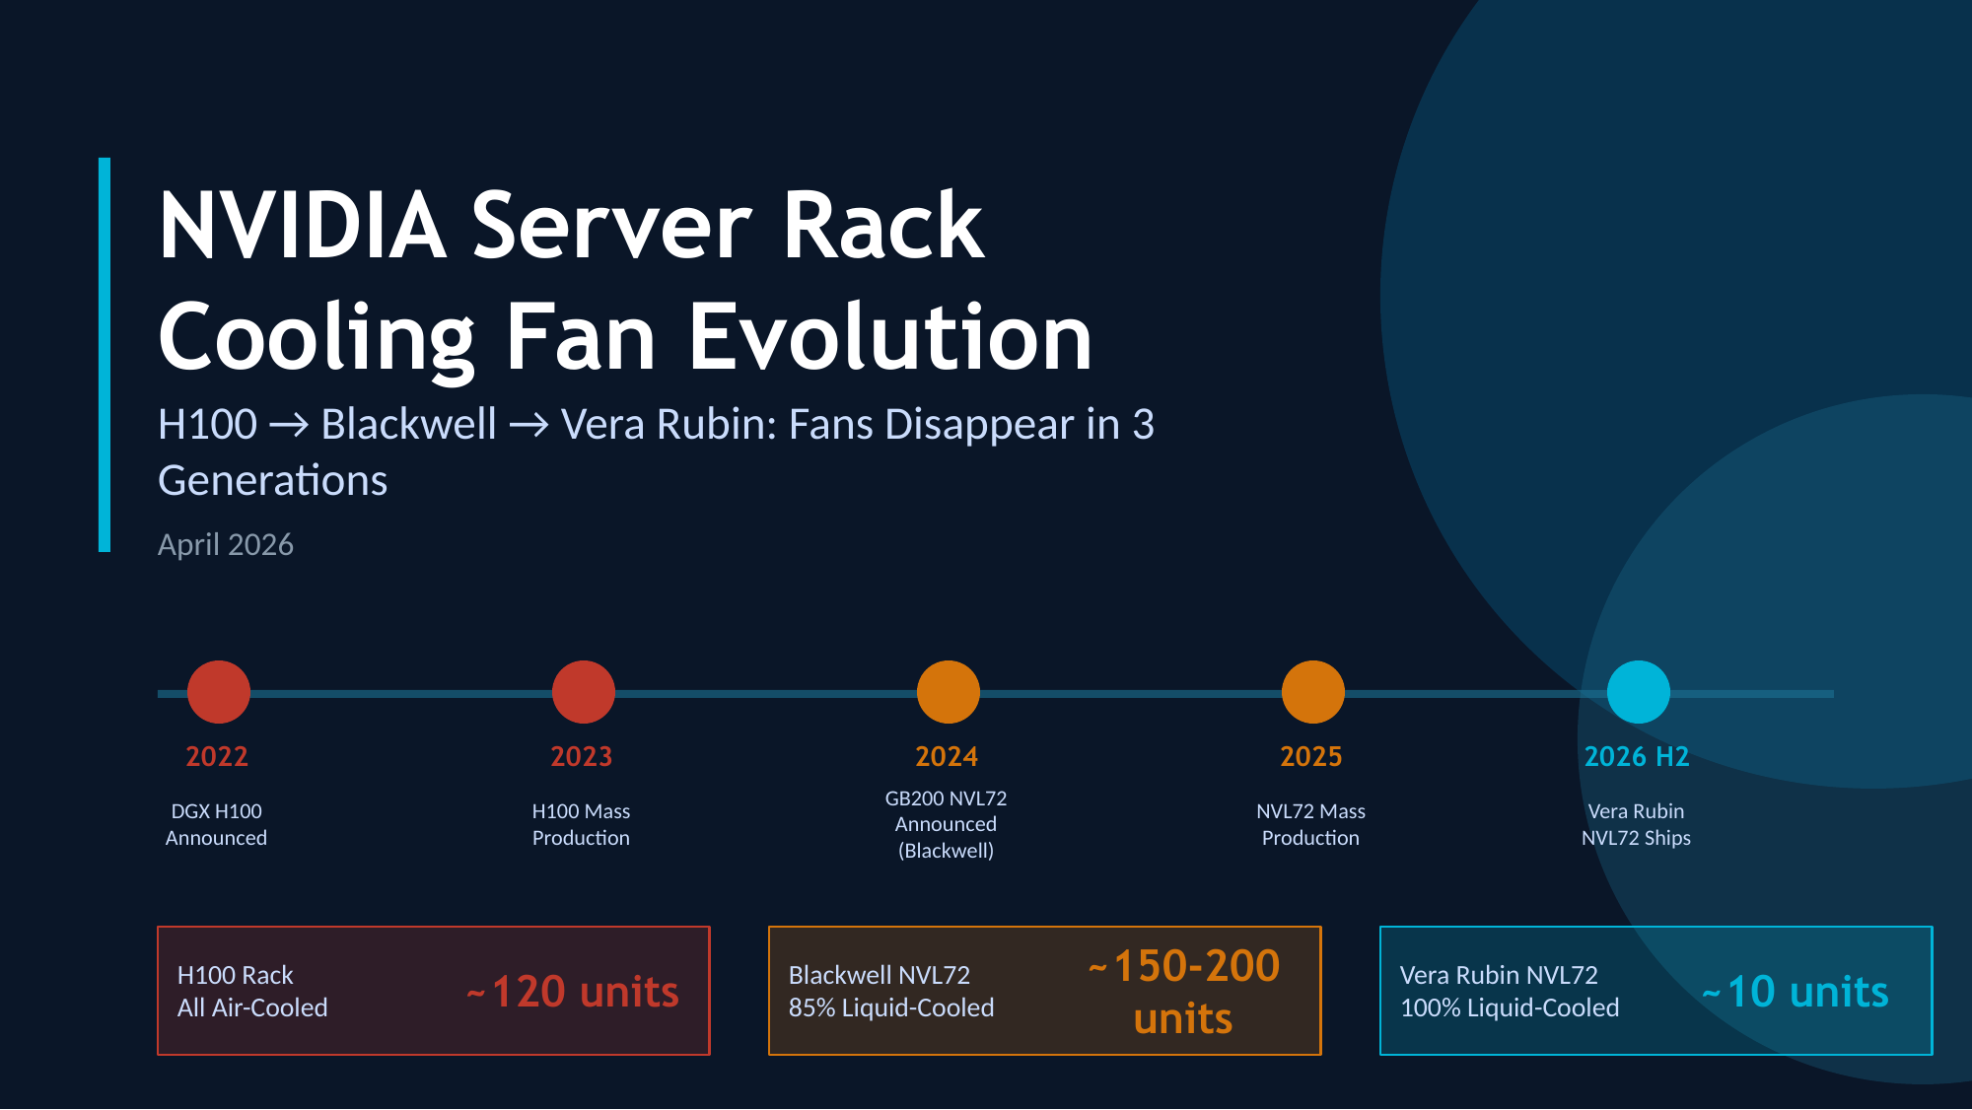Screen dimensions: 1972x1110
Task: Select the 2024 orange timeline marker
Action: click(x=948, y=692)
